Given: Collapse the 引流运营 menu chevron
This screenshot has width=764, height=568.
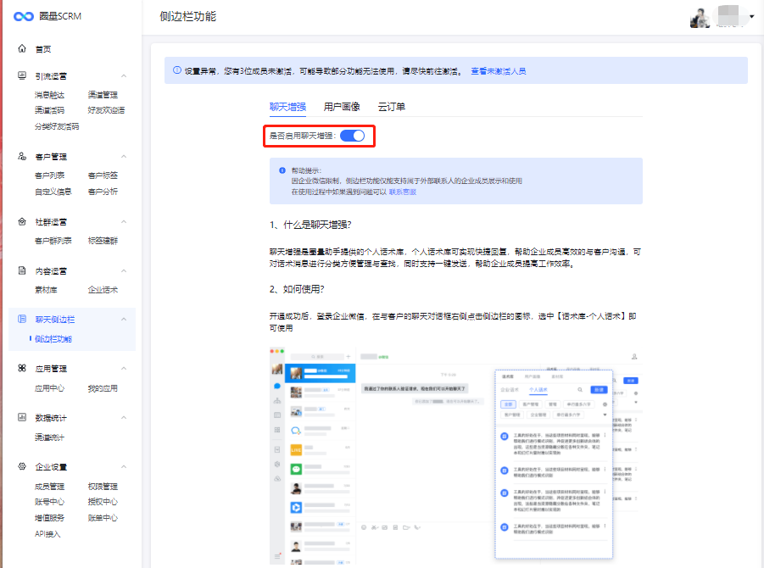Looking at the screenshot, I should (124, 76).
